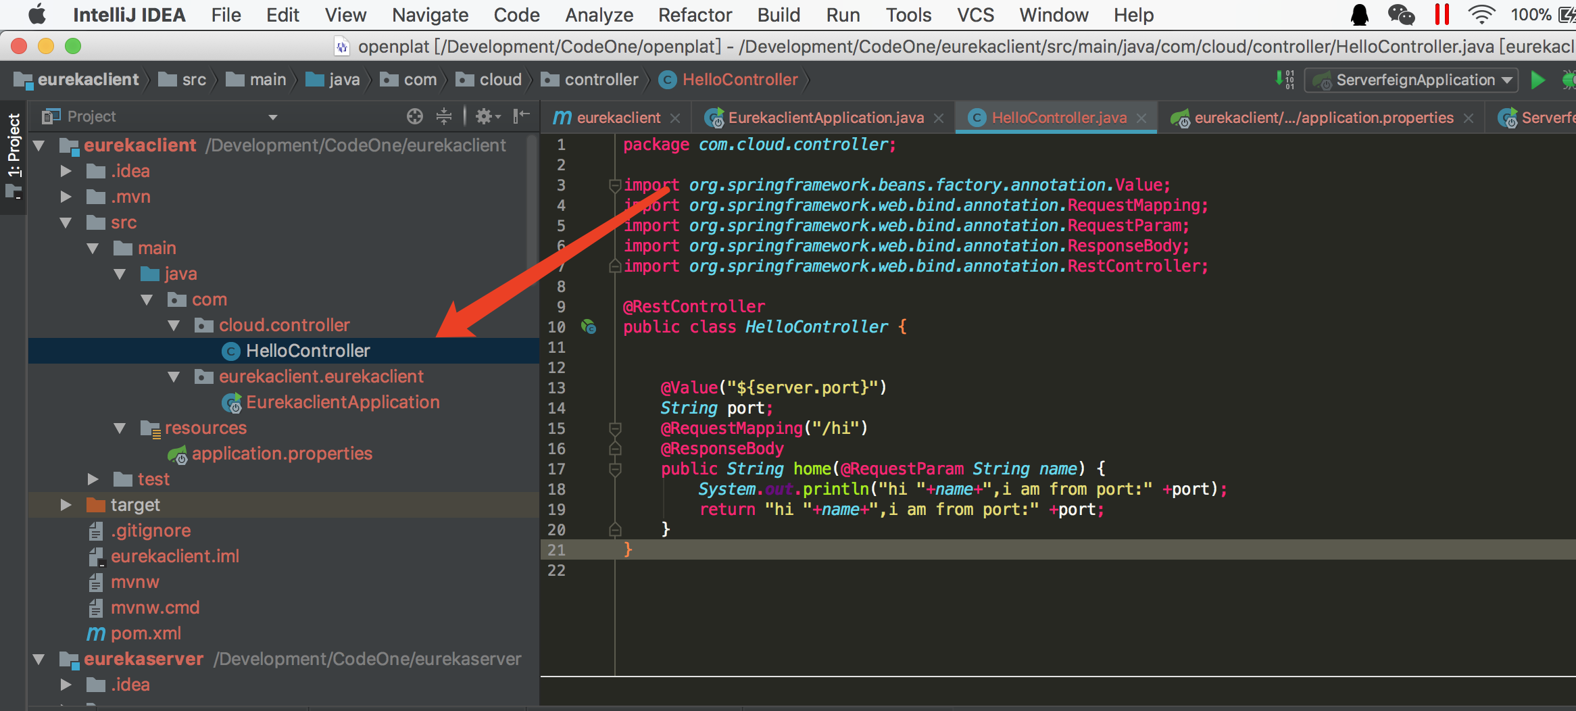Collapse the eurekaserver module
Image resolution: width=1576 pixels, height=711 pixels.
pyautogui.click(x=39, y=659)
